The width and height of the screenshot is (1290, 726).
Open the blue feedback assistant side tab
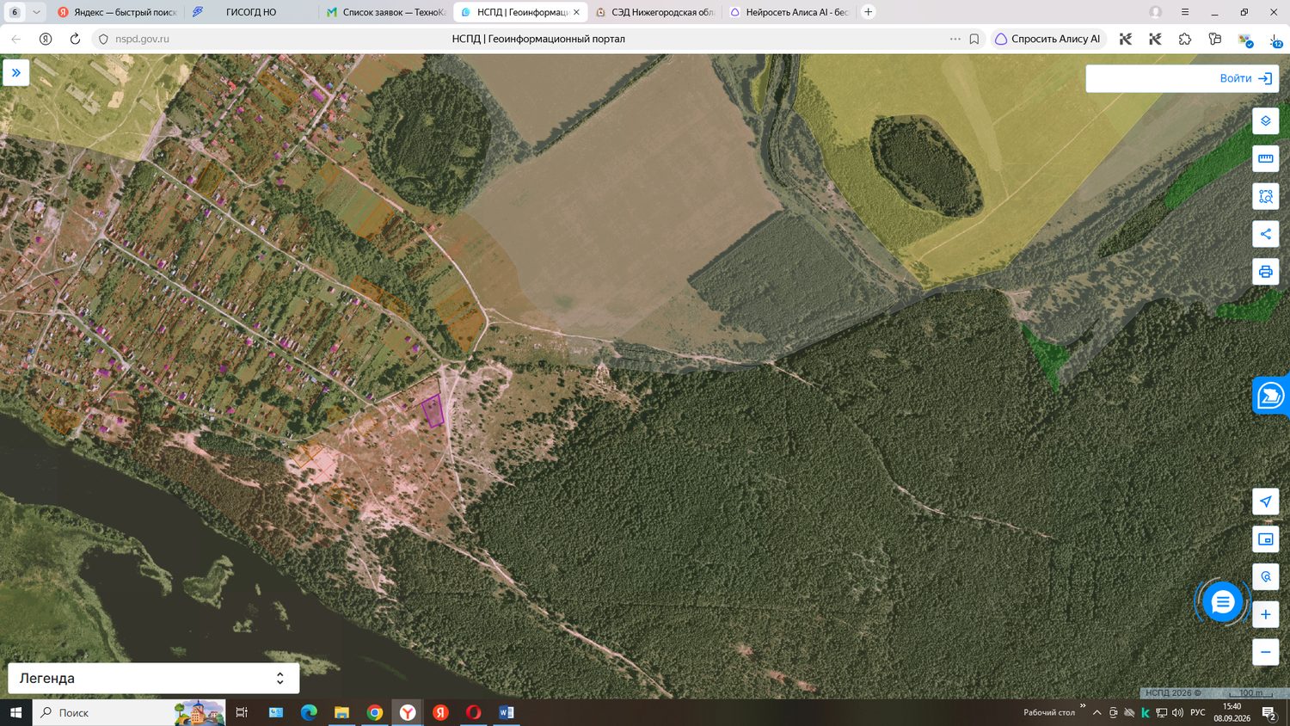(1271, 396)
